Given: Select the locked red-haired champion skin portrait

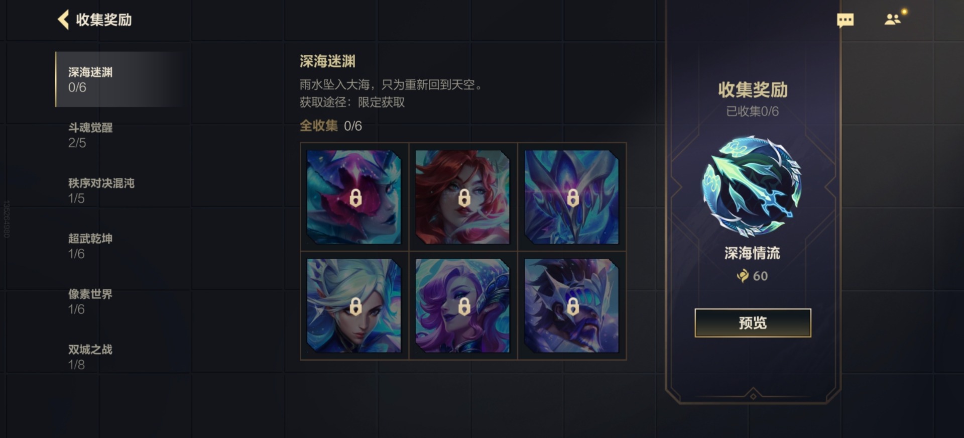Looking at the screenshot, I should [x=463, y=197].
